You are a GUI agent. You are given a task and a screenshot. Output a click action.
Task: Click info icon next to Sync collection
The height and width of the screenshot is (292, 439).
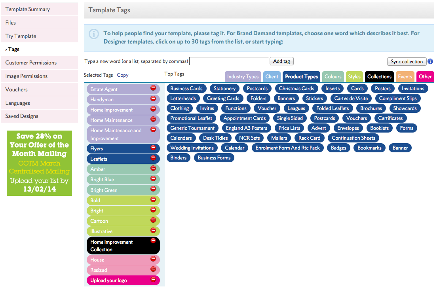430,61
